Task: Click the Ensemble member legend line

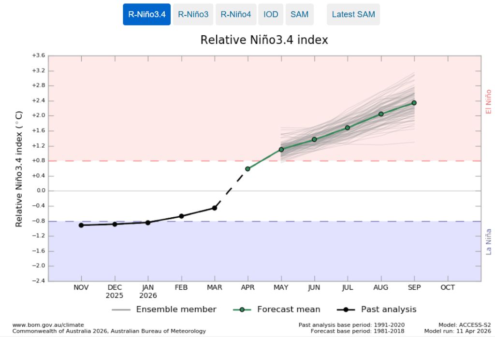Action: (122, 309)
